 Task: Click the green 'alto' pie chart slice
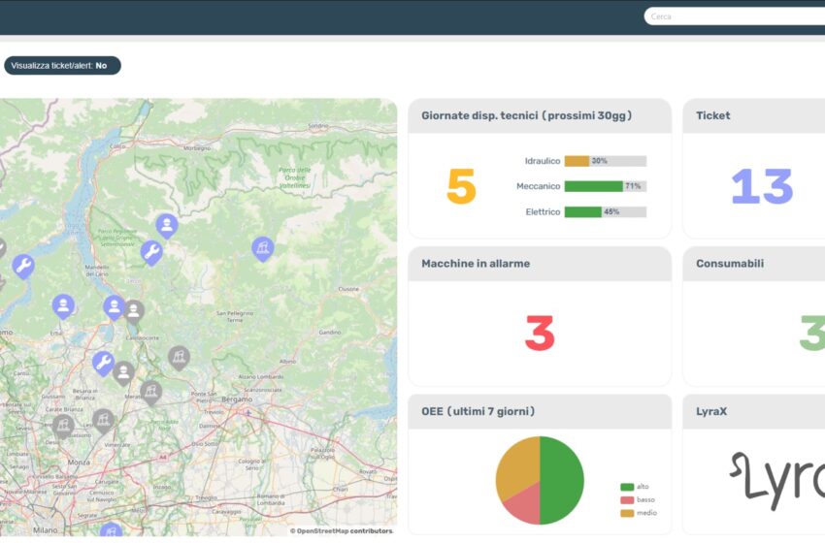tap(563, 480)
